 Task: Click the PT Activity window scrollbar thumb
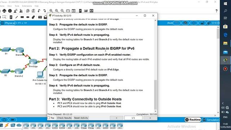[156, 95]
